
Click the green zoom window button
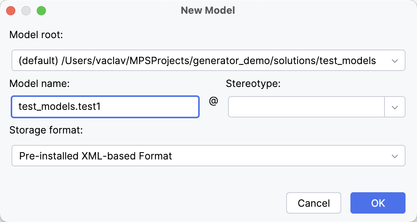(x=41, y=11)
